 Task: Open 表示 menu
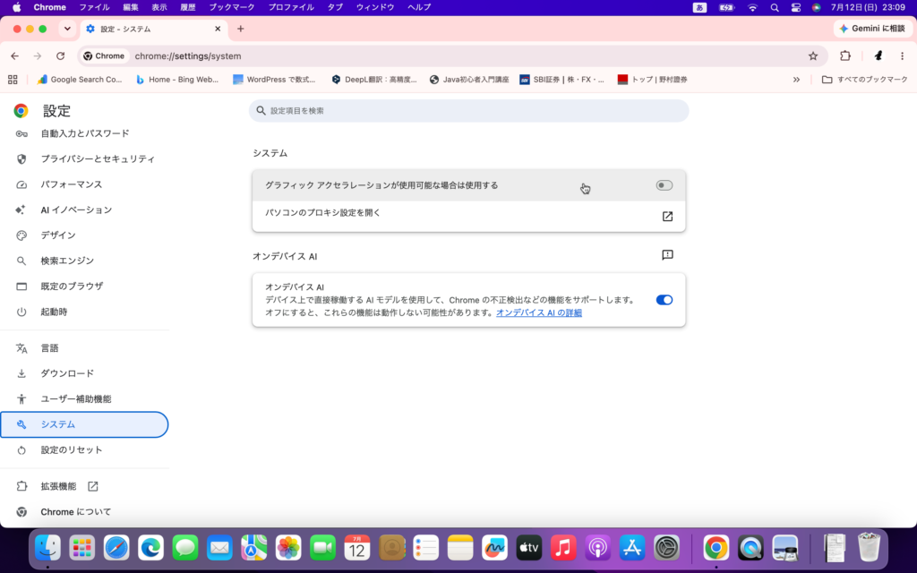tap(159, 7)
